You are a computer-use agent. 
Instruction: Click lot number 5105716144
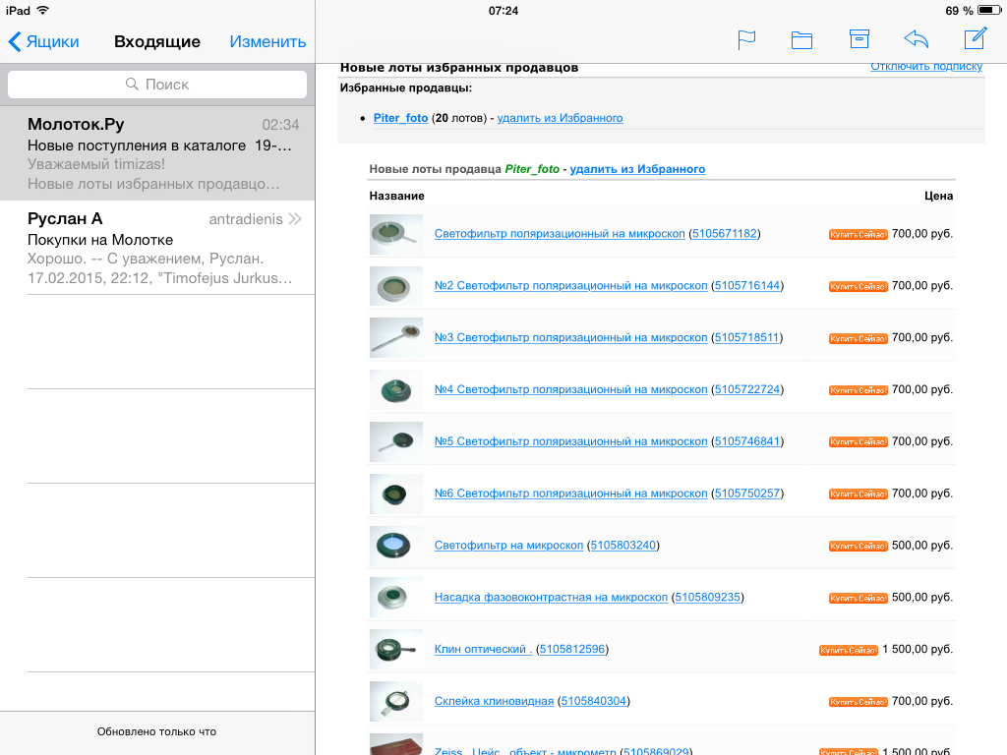[x=747, y=286]
